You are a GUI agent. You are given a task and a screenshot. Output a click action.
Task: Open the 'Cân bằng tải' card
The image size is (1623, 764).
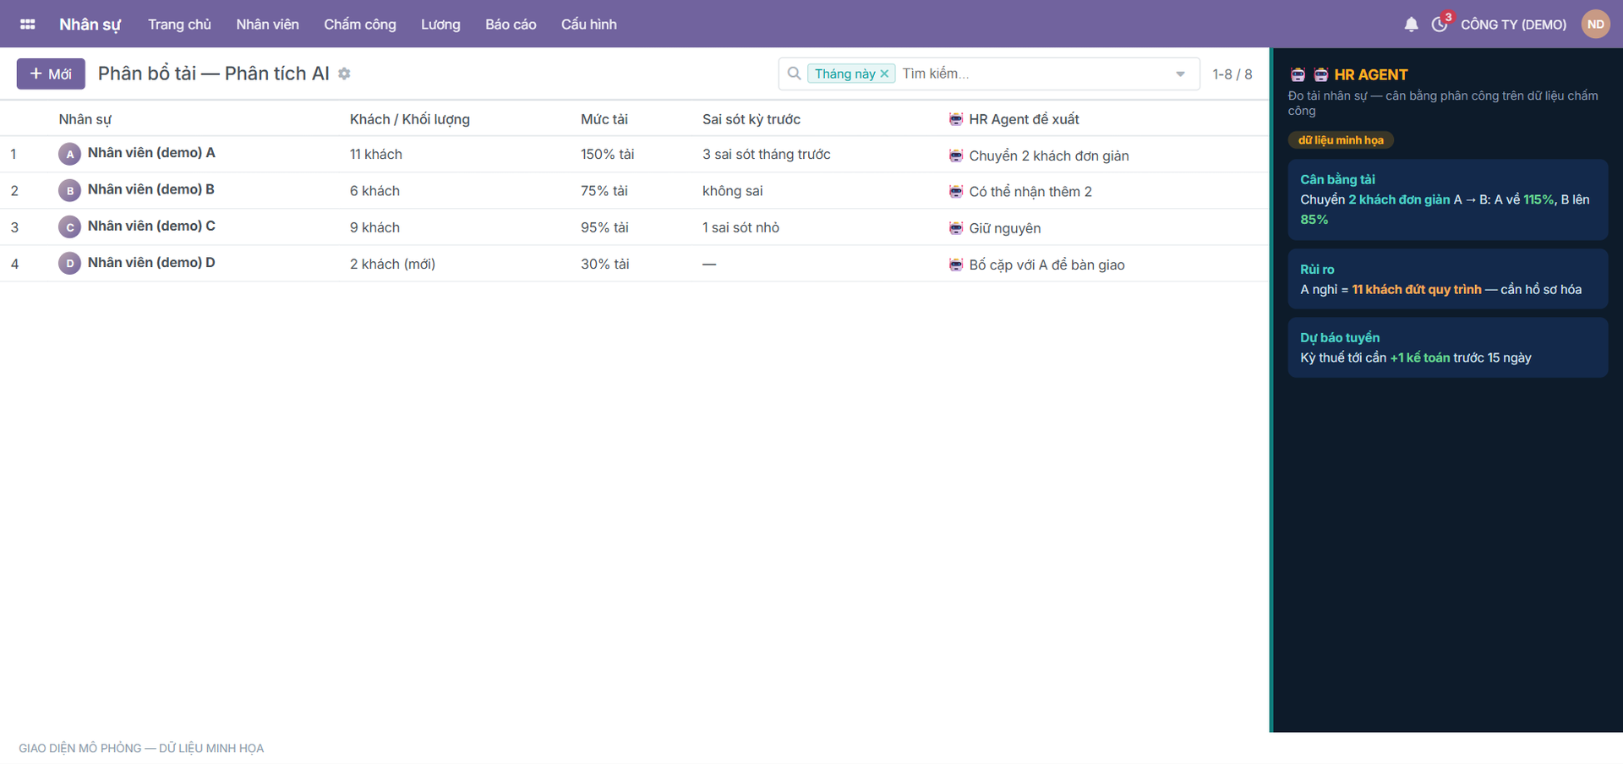[1447, 199]
